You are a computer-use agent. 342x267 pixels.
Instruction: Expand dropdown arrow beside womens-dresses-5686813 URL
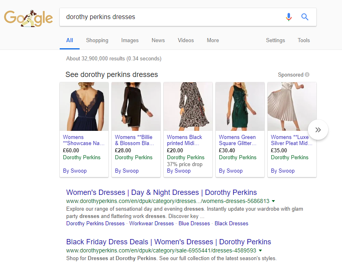click(273, 201)
